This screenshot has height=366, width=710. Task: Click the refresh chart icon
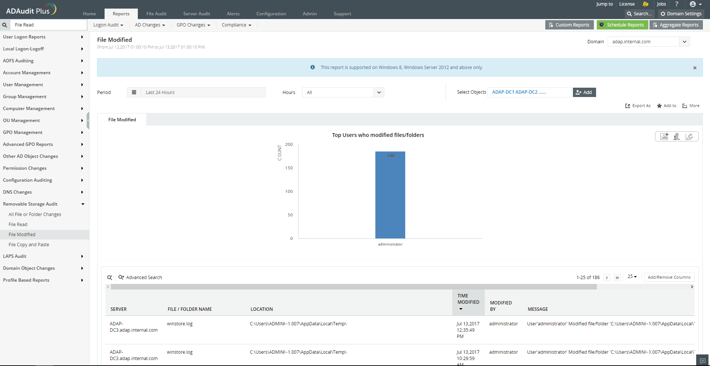689,137
